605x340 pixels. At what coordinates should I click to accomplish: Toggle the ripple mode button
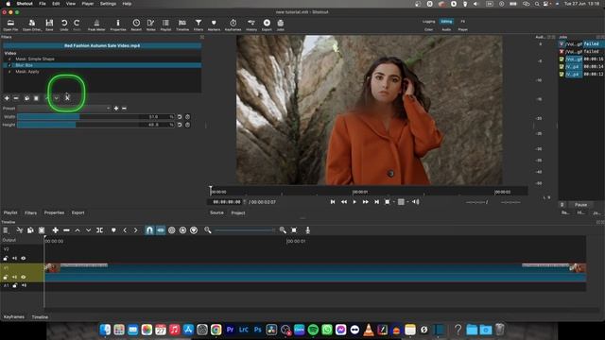point(172,230)
